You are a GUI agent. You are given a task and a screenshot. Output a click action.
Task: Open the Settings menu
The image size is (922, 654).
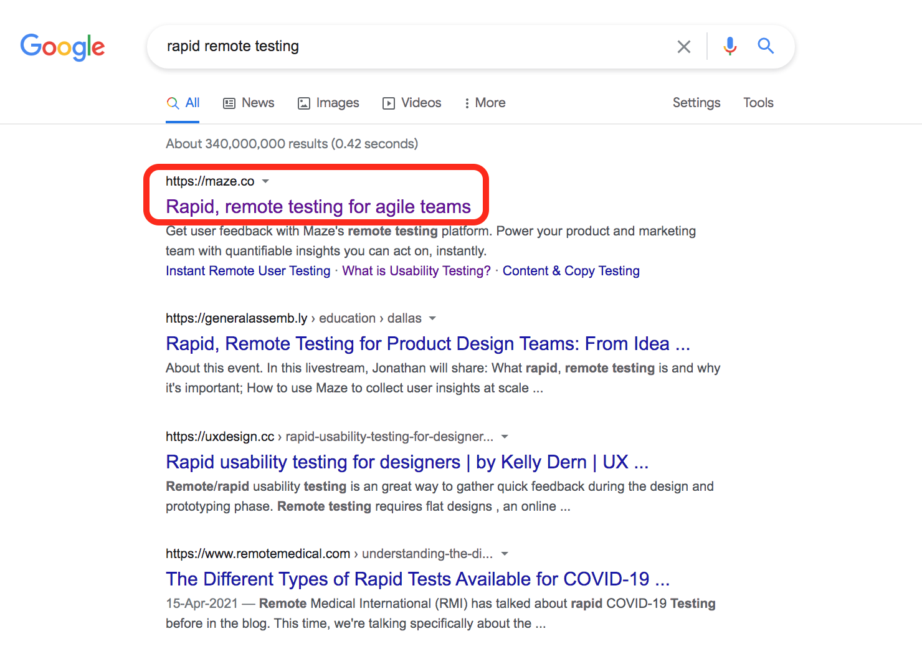(x=696, y=103)
